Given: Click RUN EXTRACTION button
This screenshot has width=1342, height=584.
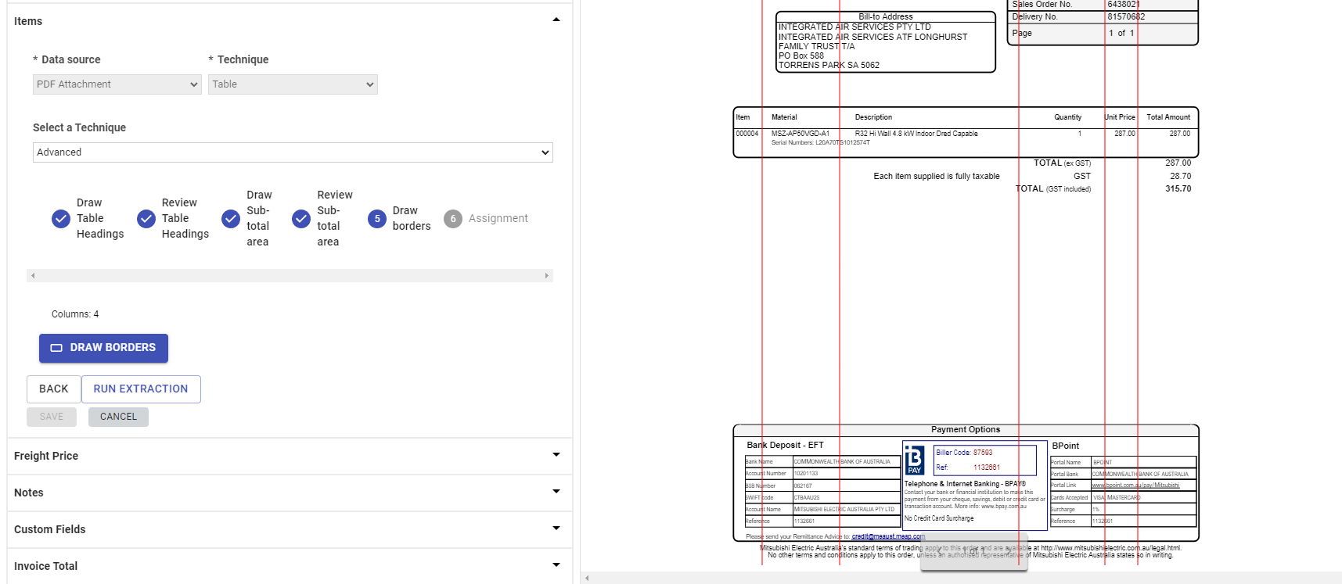Looking at the screenshot, I should pyautogui.click(x=141, y=389).
